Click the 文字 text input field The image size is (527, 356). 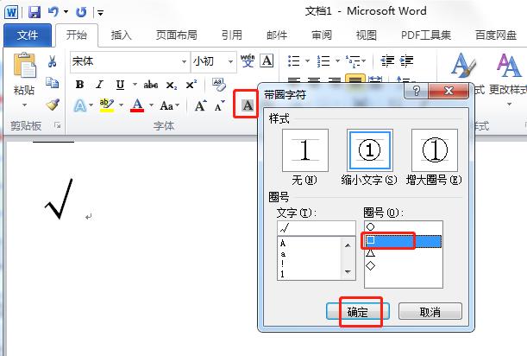coord(315,228)
